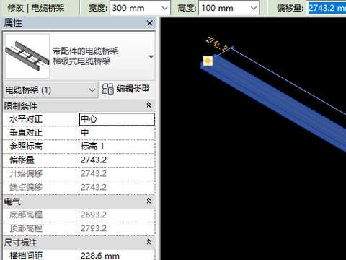Click the 横档间距 property label
Viewport: 346px width, 260px height.
(x=26, y=256)
